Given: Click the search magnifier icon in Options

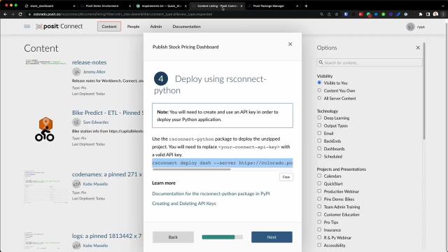Looking at the screenshot, I should (x=321, y=62).
